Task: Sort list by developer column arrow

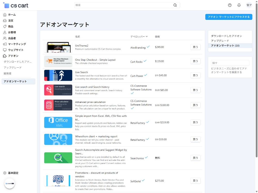Action: [147, 37]
